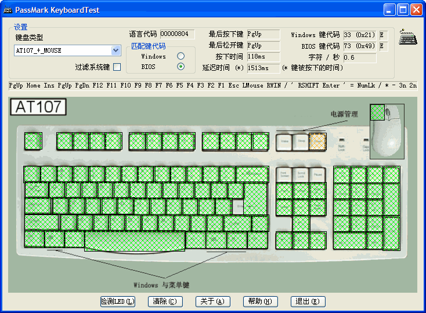Click the left Windows key
This screenshot has height=313, width=426.
click(55, 239)
